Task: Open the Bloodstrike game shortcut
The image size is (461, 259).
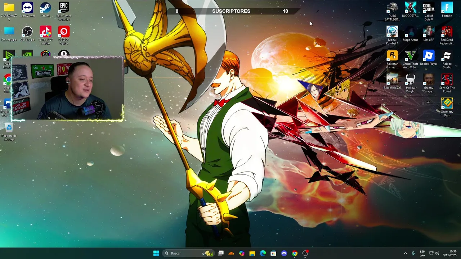Action: (x=411, y=10)
